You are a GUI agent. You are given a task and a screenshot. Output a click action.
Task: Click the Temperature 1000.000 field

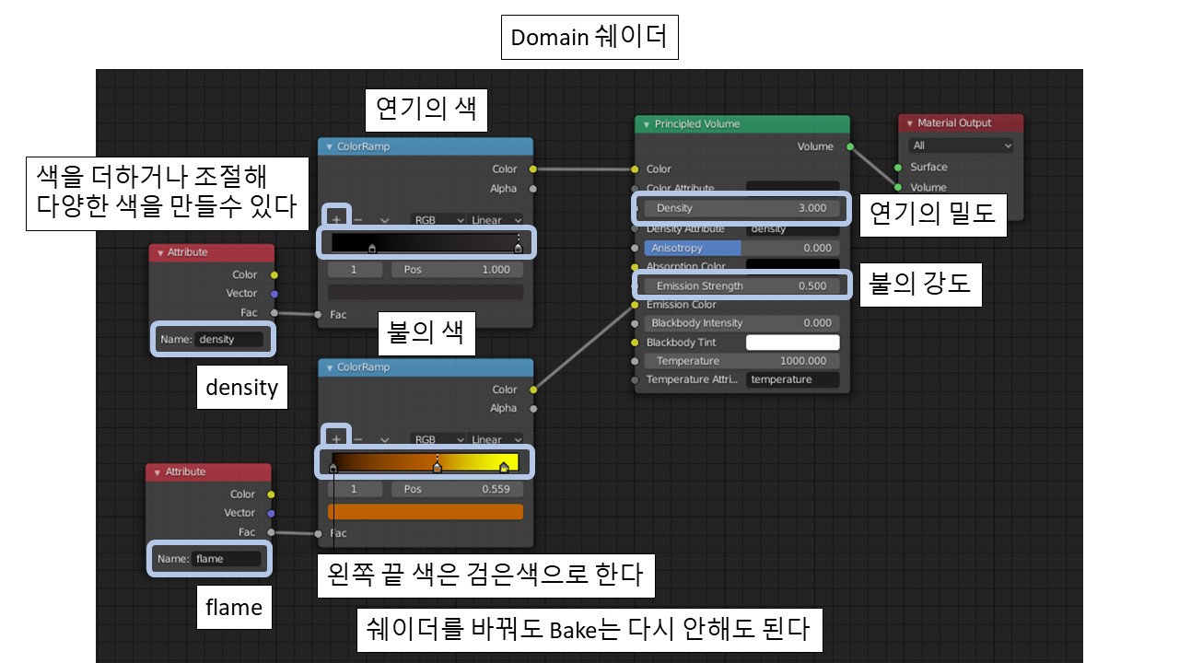(x=741, y=361)
